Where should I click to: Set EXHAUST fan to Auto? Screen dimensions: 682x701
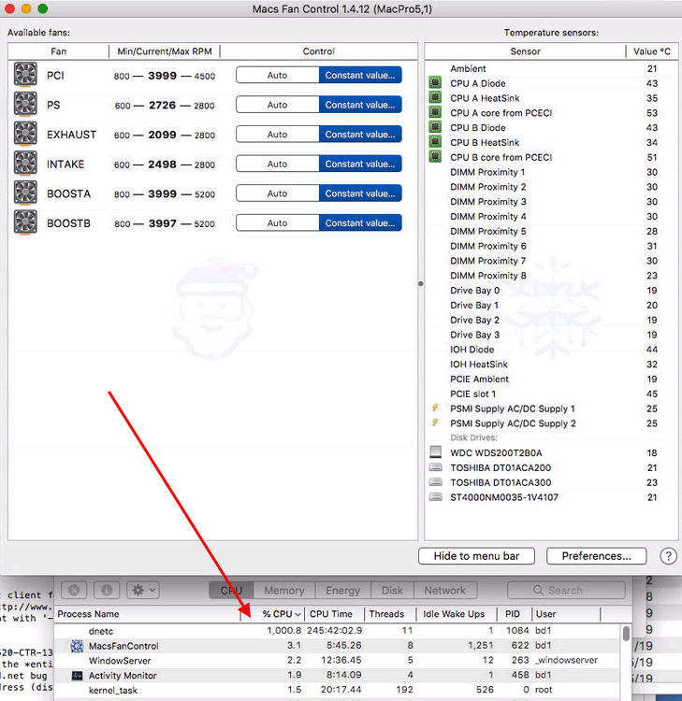pos(278,134)
